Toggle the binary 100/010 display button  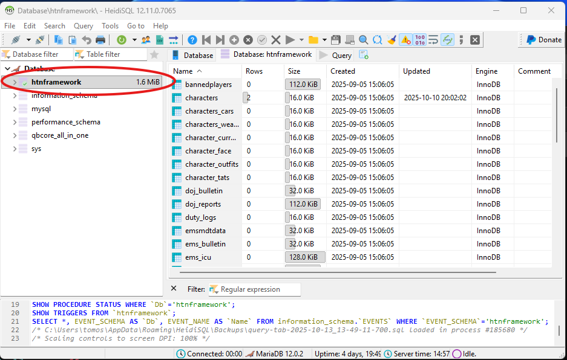(419, 40)
